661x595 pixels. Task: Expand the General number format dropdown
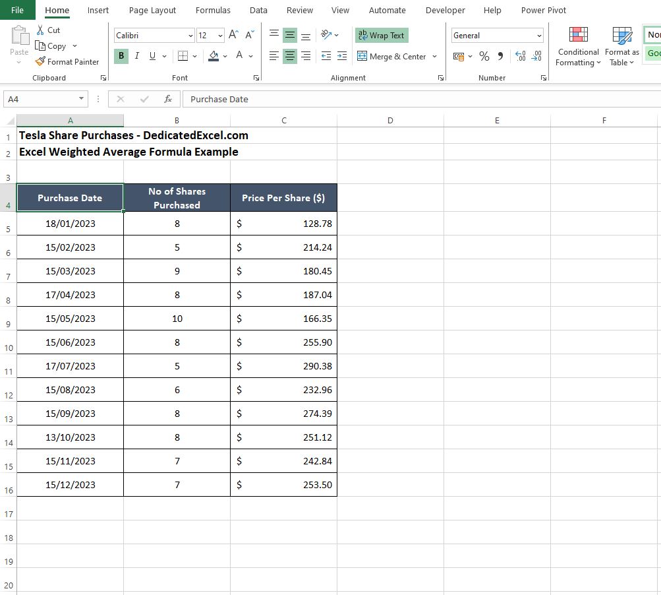tap(539, 36)
